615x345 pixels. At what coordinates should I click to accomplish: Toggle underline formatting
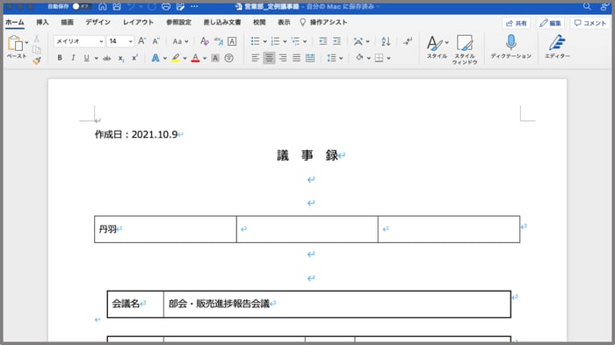[x=86, y=58]
